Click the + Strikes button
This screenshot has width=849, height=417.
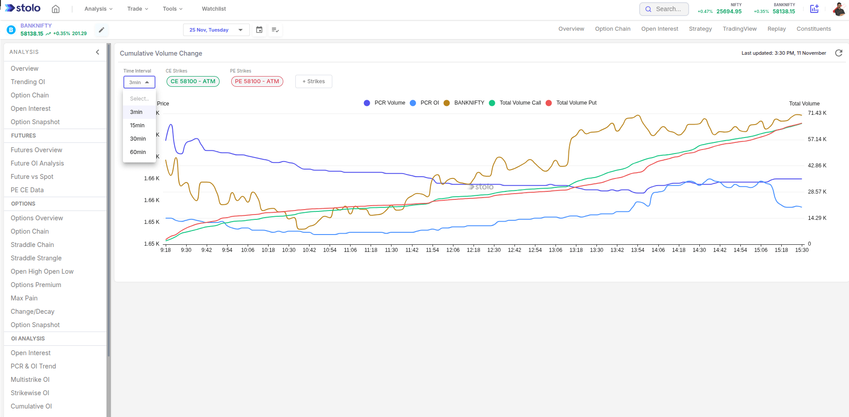(314, 81)
